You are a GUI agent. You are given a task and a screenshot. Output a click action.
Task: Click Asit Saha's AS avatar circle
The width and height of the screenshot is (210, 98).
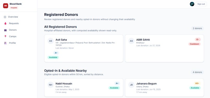51,41
